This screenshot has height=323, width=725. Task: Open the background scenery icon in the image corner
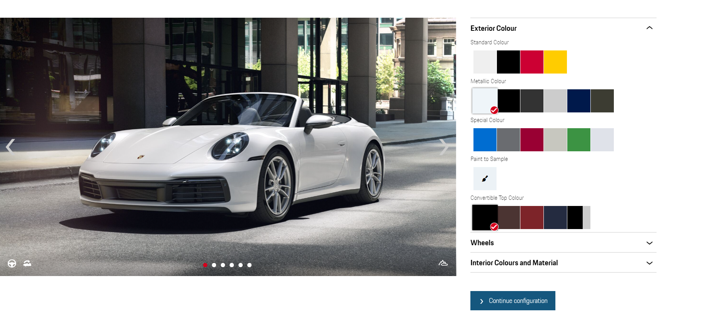click(443, 263)
